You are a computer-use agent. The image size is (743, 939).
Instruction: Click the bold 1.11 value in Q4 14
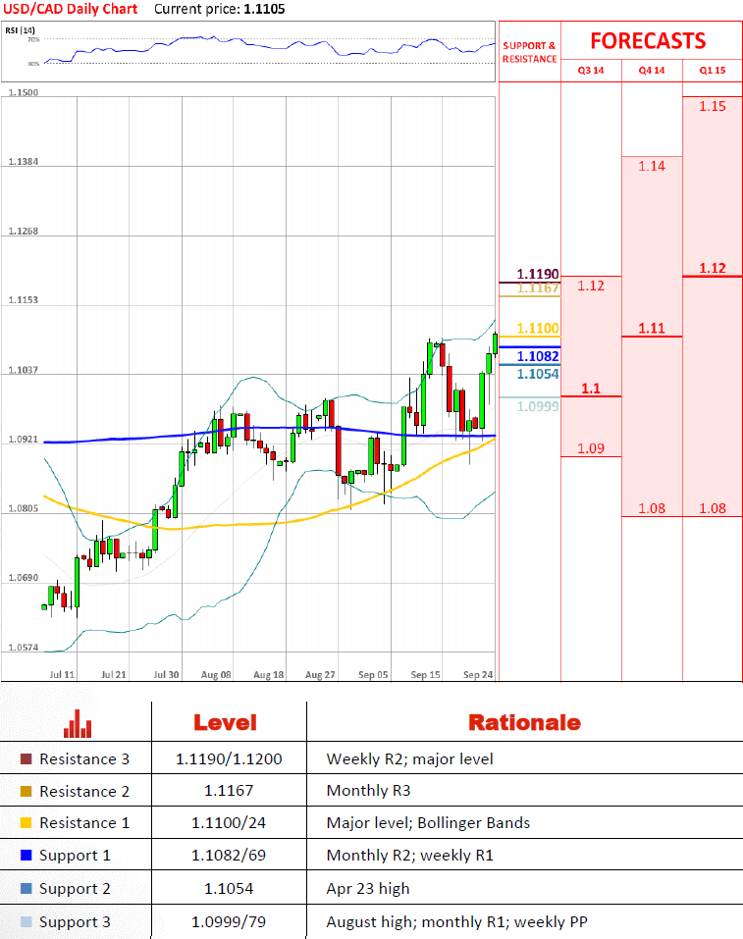pyautogui.click(x=652, y=328)
